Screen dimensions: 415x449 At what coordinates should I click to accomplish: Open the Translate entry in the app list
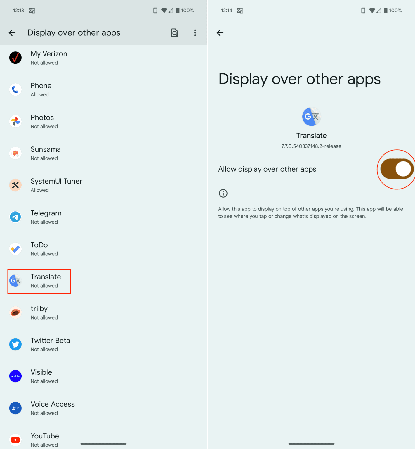pos(46,281)
